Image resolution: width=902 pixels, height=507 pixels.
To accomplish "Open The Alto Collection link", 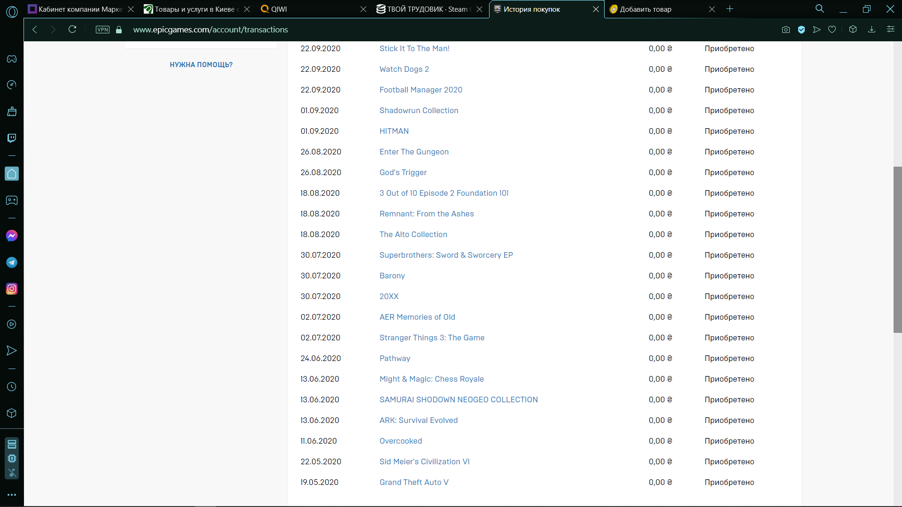I will click(x=413, y=234).
